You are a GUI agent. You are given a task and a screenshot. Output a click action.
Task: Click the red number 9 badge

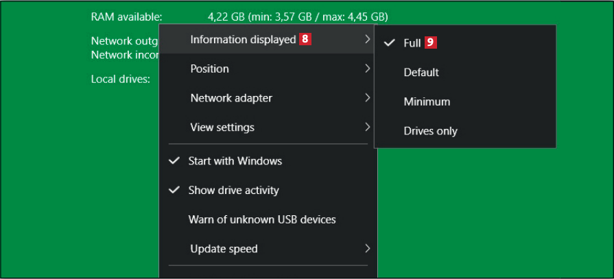[x=430, y=43]
